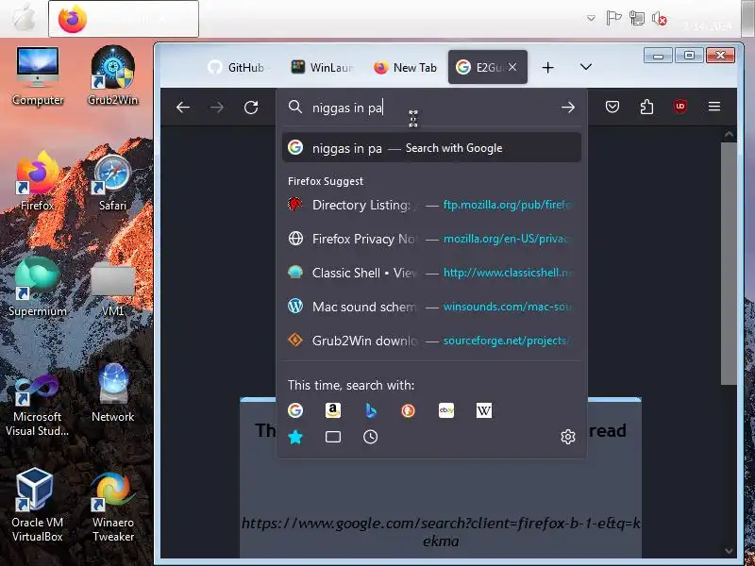Click the go arrow in the address bar
The width and height of the screenshot is (755, 566).
pos(568,107)
